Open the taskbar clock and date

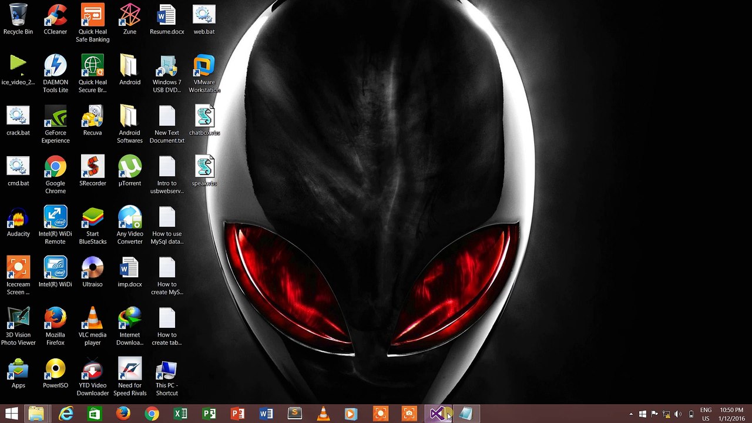tap(731, 414)
